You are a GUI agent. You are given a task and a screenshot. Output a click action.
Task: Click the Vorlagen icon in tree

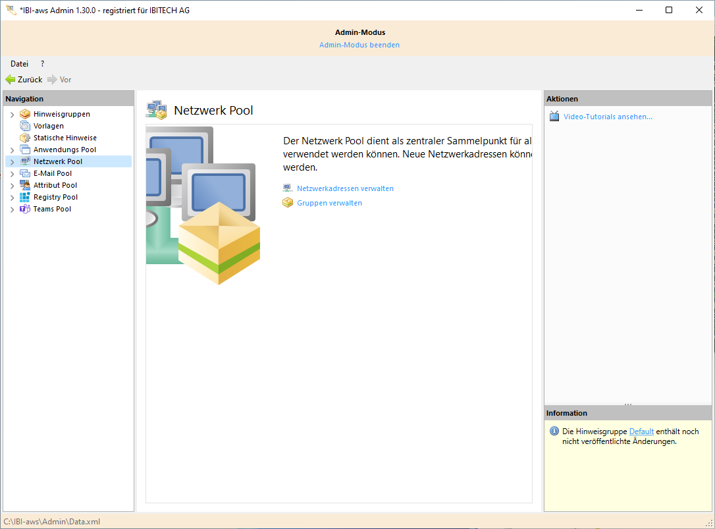[25, 126]
